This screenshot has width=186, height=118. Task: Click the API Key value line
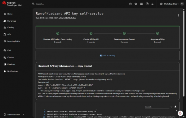[62, 77]
